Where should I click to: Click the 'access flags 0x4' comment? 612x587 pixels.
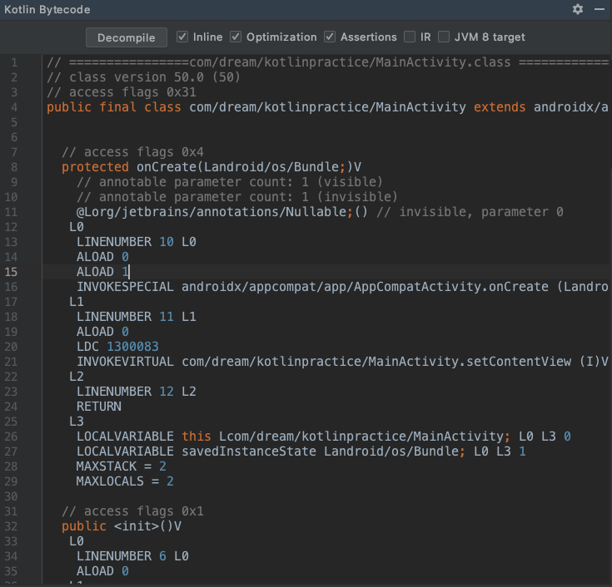[x=132, y=152]
